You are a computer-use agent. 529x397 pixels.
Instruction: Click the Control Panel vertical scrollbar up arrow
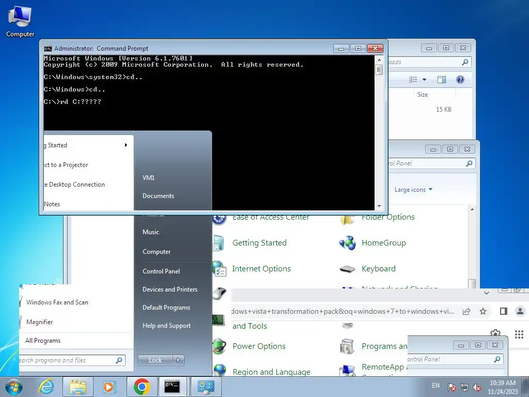click(472, 210)
